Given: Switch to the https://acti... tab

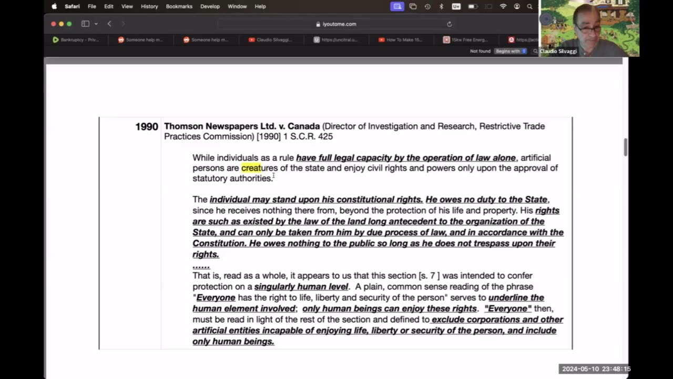Looking at the screenshot, I should [524, 39].
